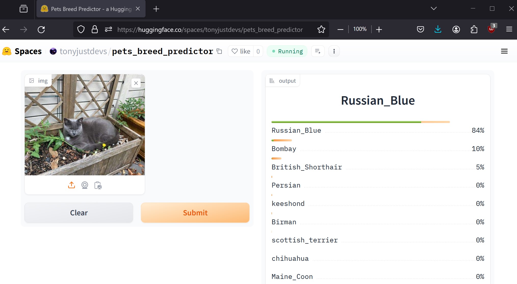Go back with the browser back arrow
This screenshot has width=517, height=284.
6,30
